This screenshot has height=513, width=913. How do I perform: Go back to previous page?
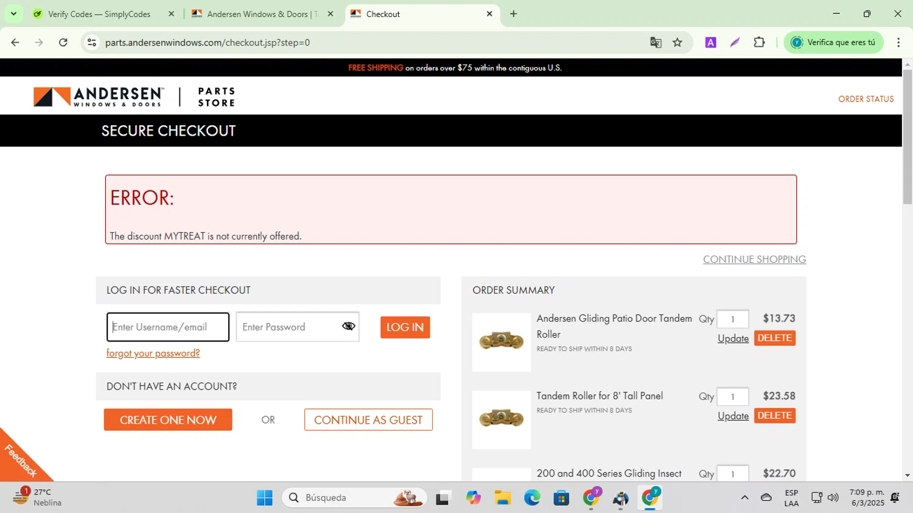15,43
